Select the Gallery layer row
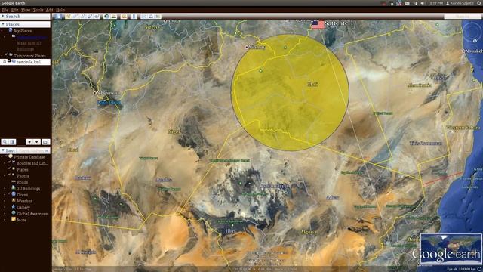 (x=23, y=207)
